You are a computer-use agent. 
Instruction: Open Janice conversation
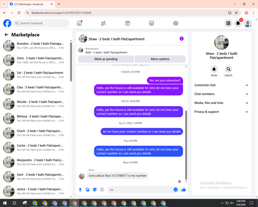coord(35,191)
